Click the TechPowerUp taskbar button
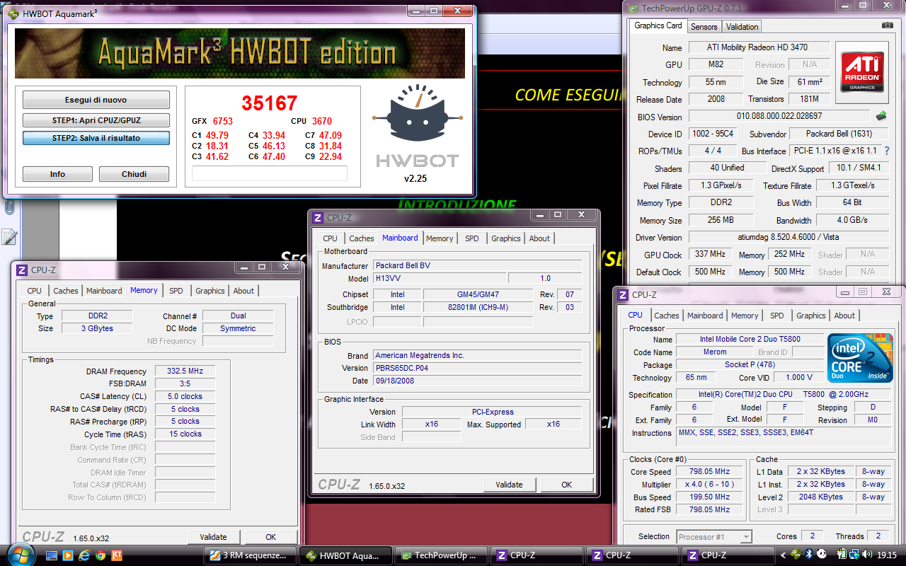This screenshot has height=566, width=906. coord(442,555)
